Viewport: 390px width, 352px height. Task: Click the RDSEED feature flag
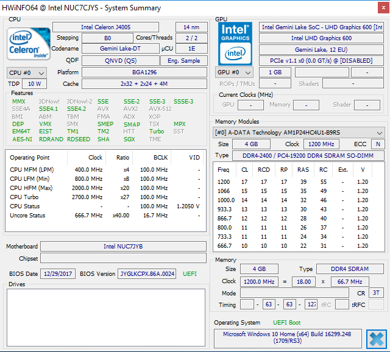point(79,139)
